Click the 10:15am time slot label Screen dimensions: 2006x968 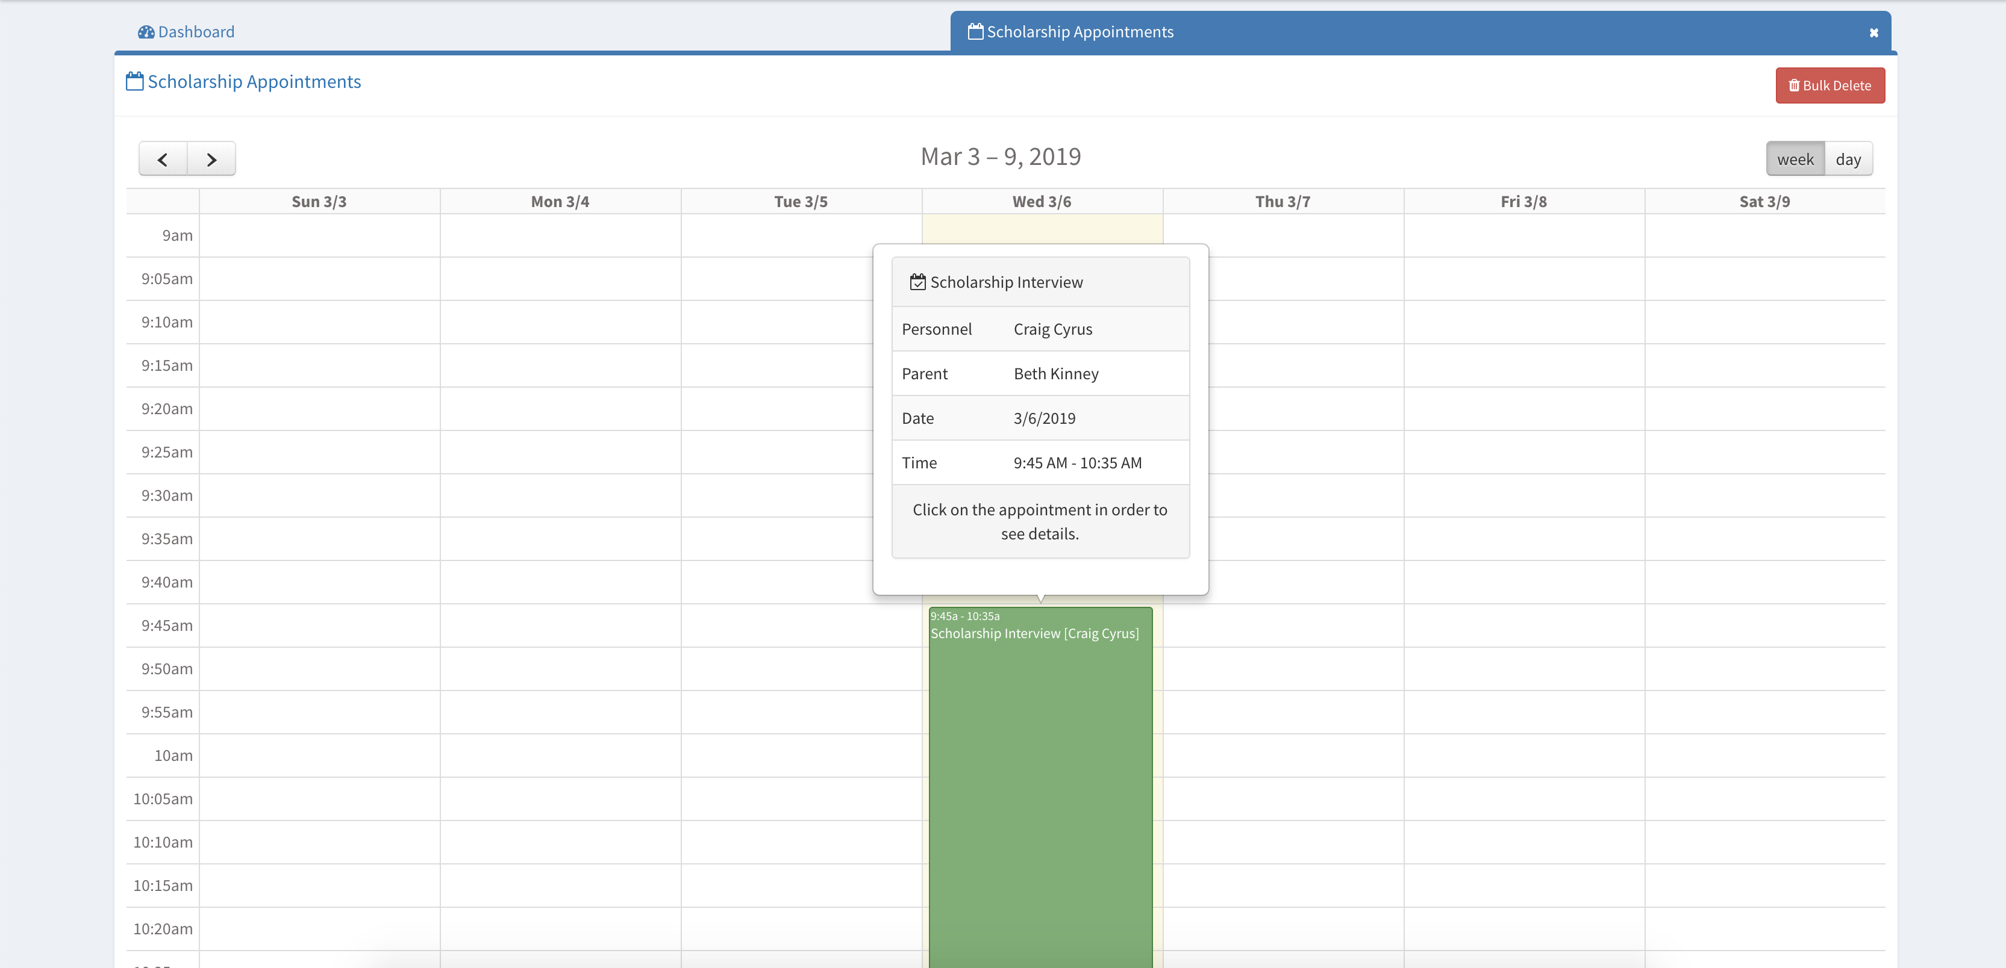(x=163, y=885)
